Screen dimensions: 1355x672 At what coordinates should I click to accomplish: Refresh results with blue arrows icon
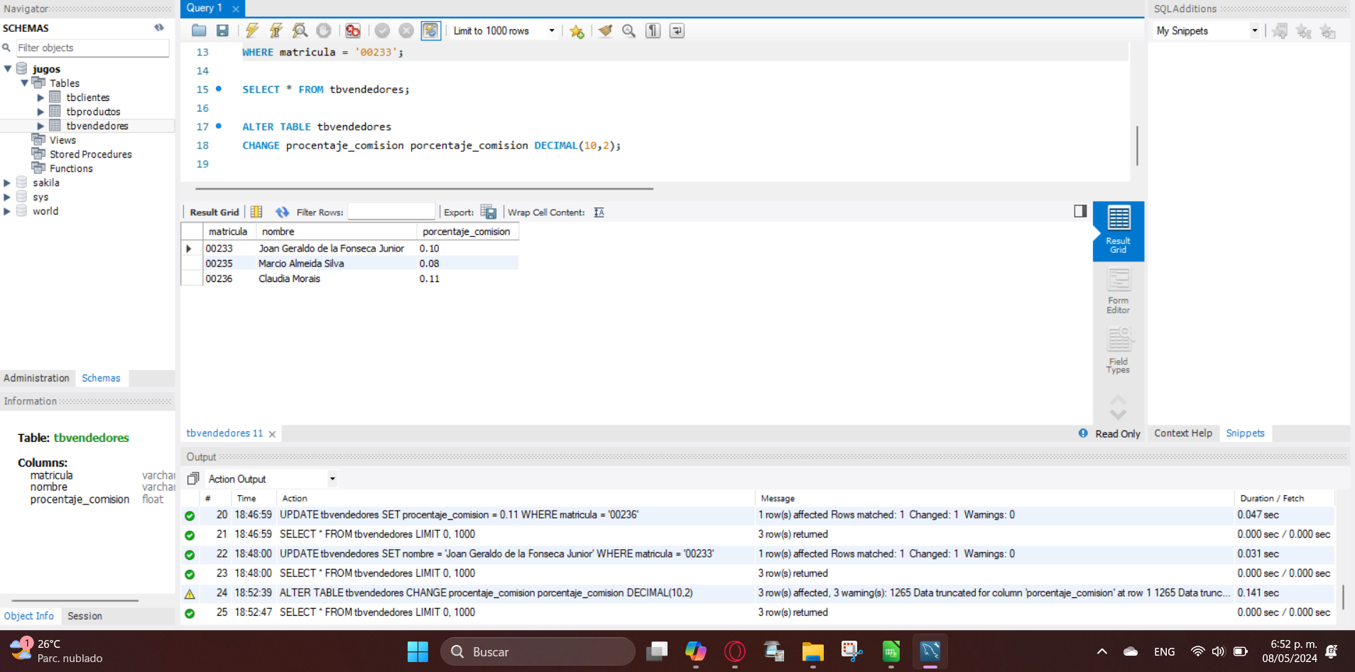[x=282, y=212]
